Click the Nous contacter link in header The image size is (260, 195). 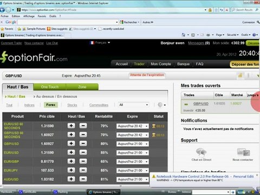(x=34, y=43)
